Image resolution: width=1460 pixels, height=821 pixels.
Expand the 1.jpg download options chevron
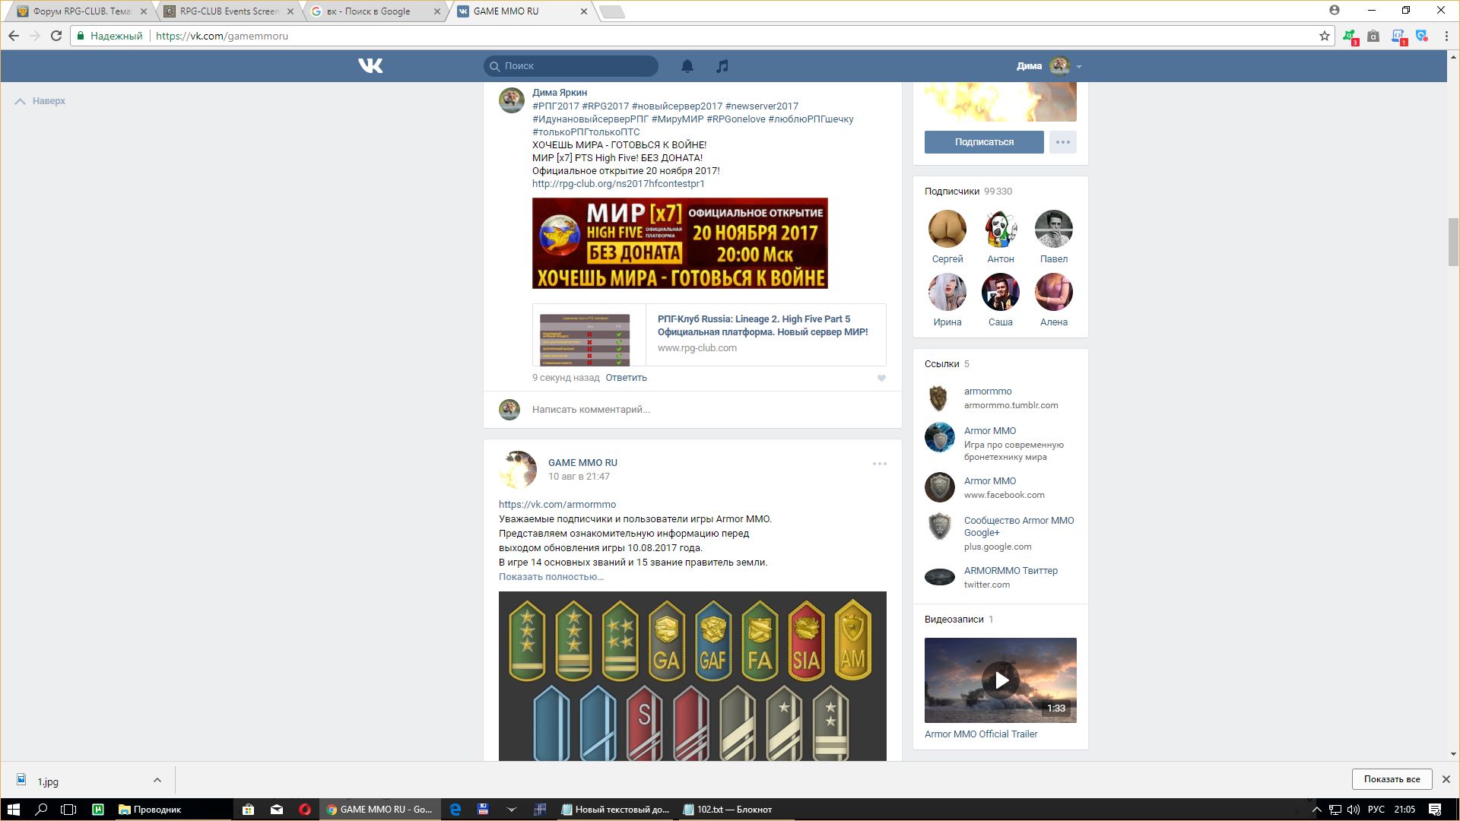tap(157, 780)
